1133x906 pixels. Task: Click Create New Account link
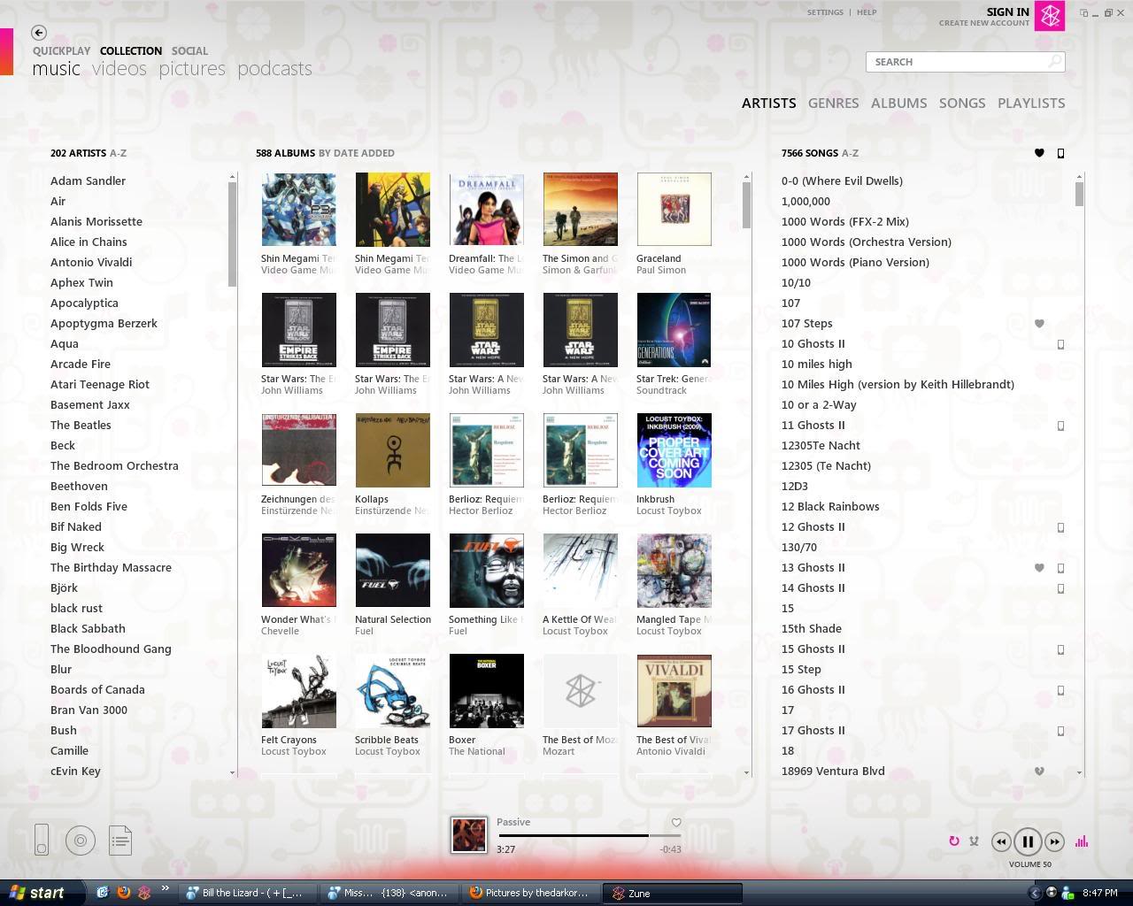pyautogui.click(x=983, y=23)
